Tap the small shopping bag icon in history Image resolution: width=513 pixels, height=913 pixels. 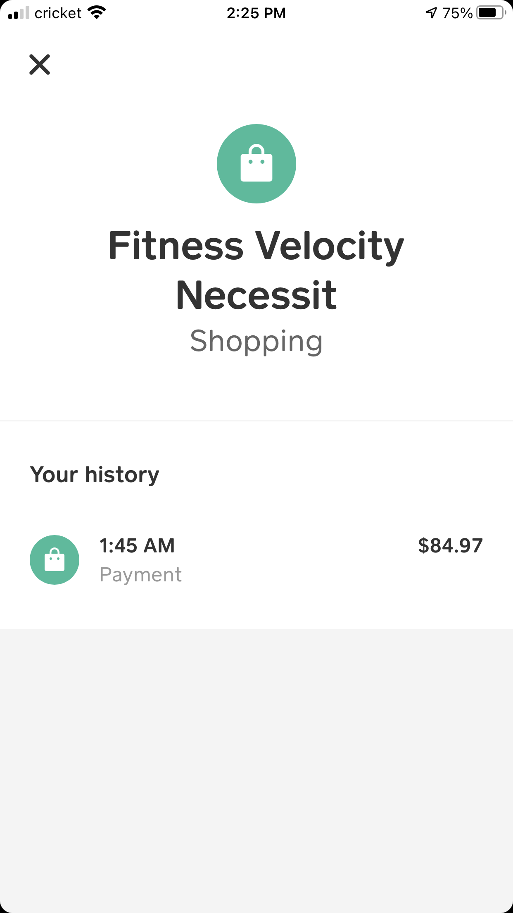[55, 560]
